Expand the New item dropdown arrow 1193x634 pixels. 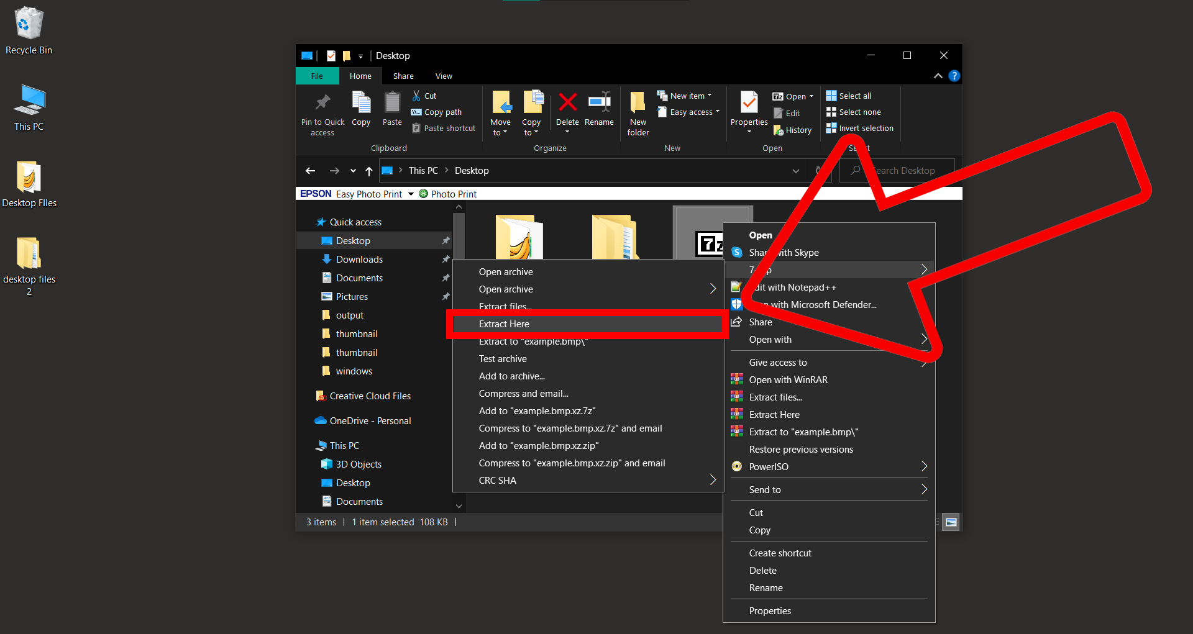click(x=709, y=95)
